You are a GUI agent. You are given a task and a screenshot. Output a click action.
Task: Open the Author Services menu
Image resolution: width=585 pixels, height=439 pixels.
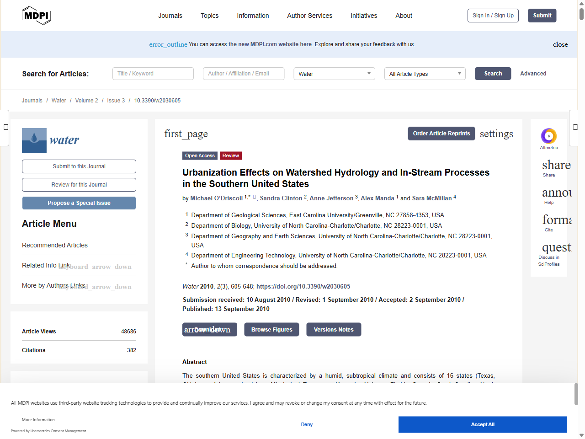tap(309, 16)
